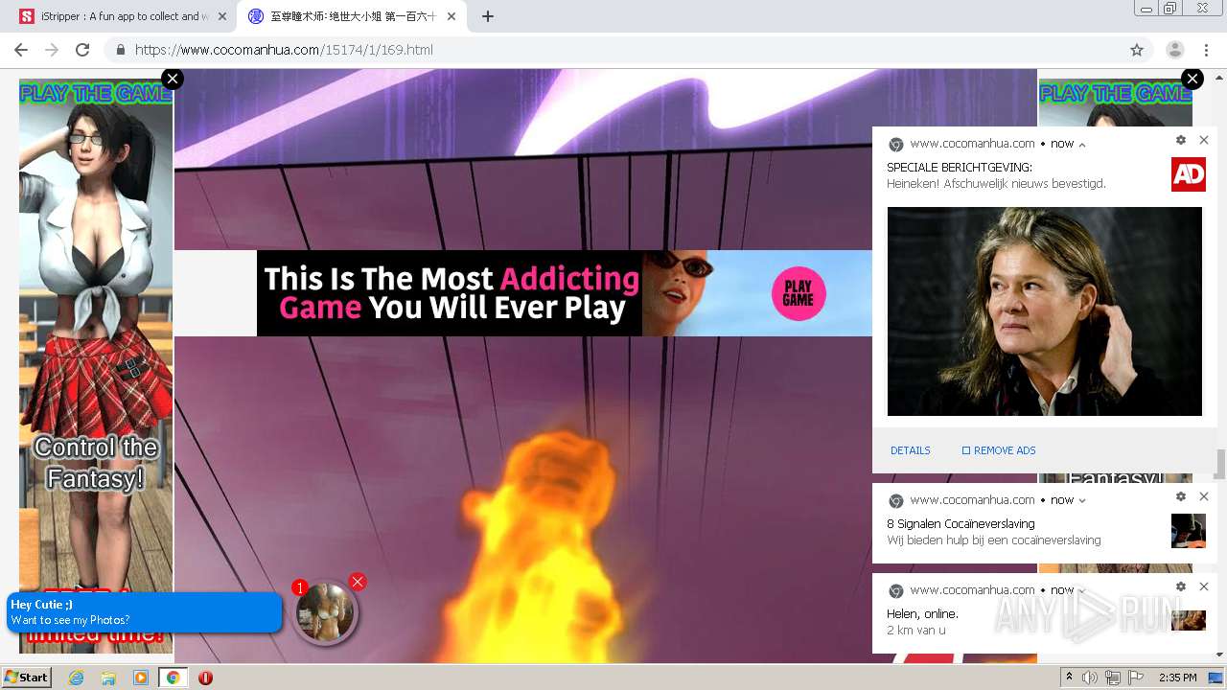The image size is (1227, 690).
Task: Click the pink Play Game button
Action: tap(799, 293)
